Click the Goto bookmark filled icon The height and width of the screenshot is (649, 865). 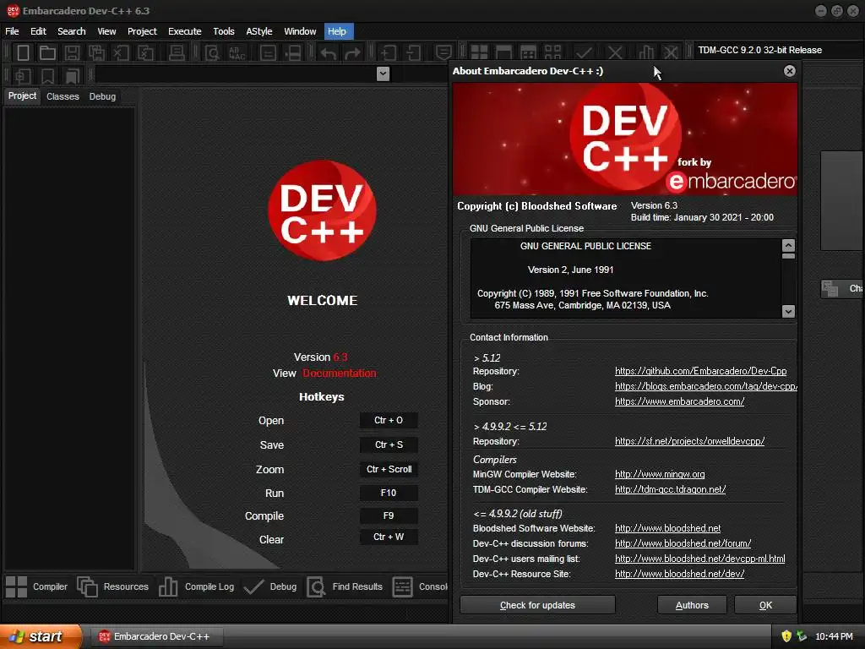(x=73, y=75)
